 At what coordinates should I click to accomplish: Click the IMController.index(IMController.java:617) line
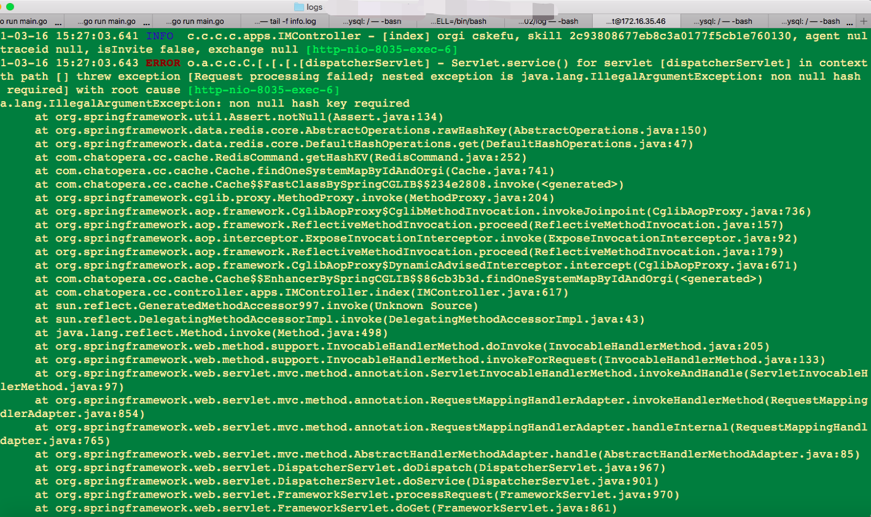(x=302, y=293)
